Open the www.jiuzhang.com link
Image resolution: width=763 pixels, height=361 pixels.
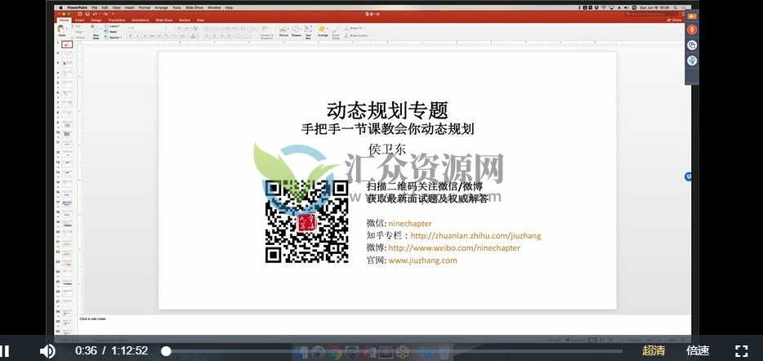[422, 261]
